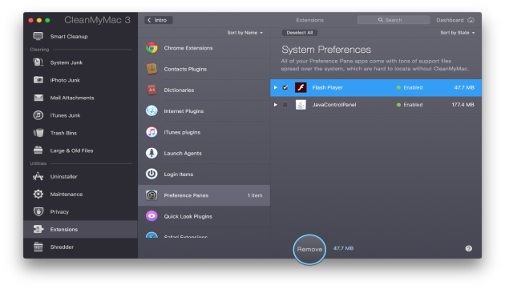This screenshot has width=505, height=289.
Task: Click the Trash Bins bucket icon
Action: point(38,133)
